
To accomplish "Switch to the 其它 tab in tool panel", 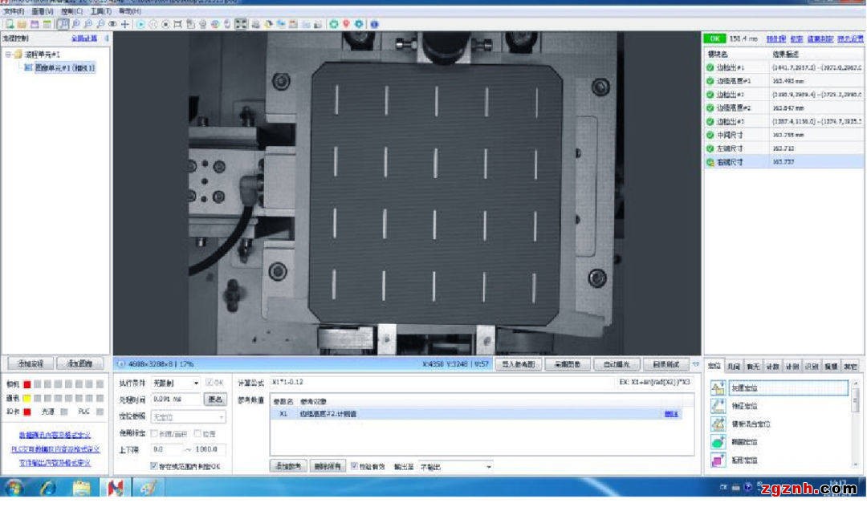I will 849,366.
